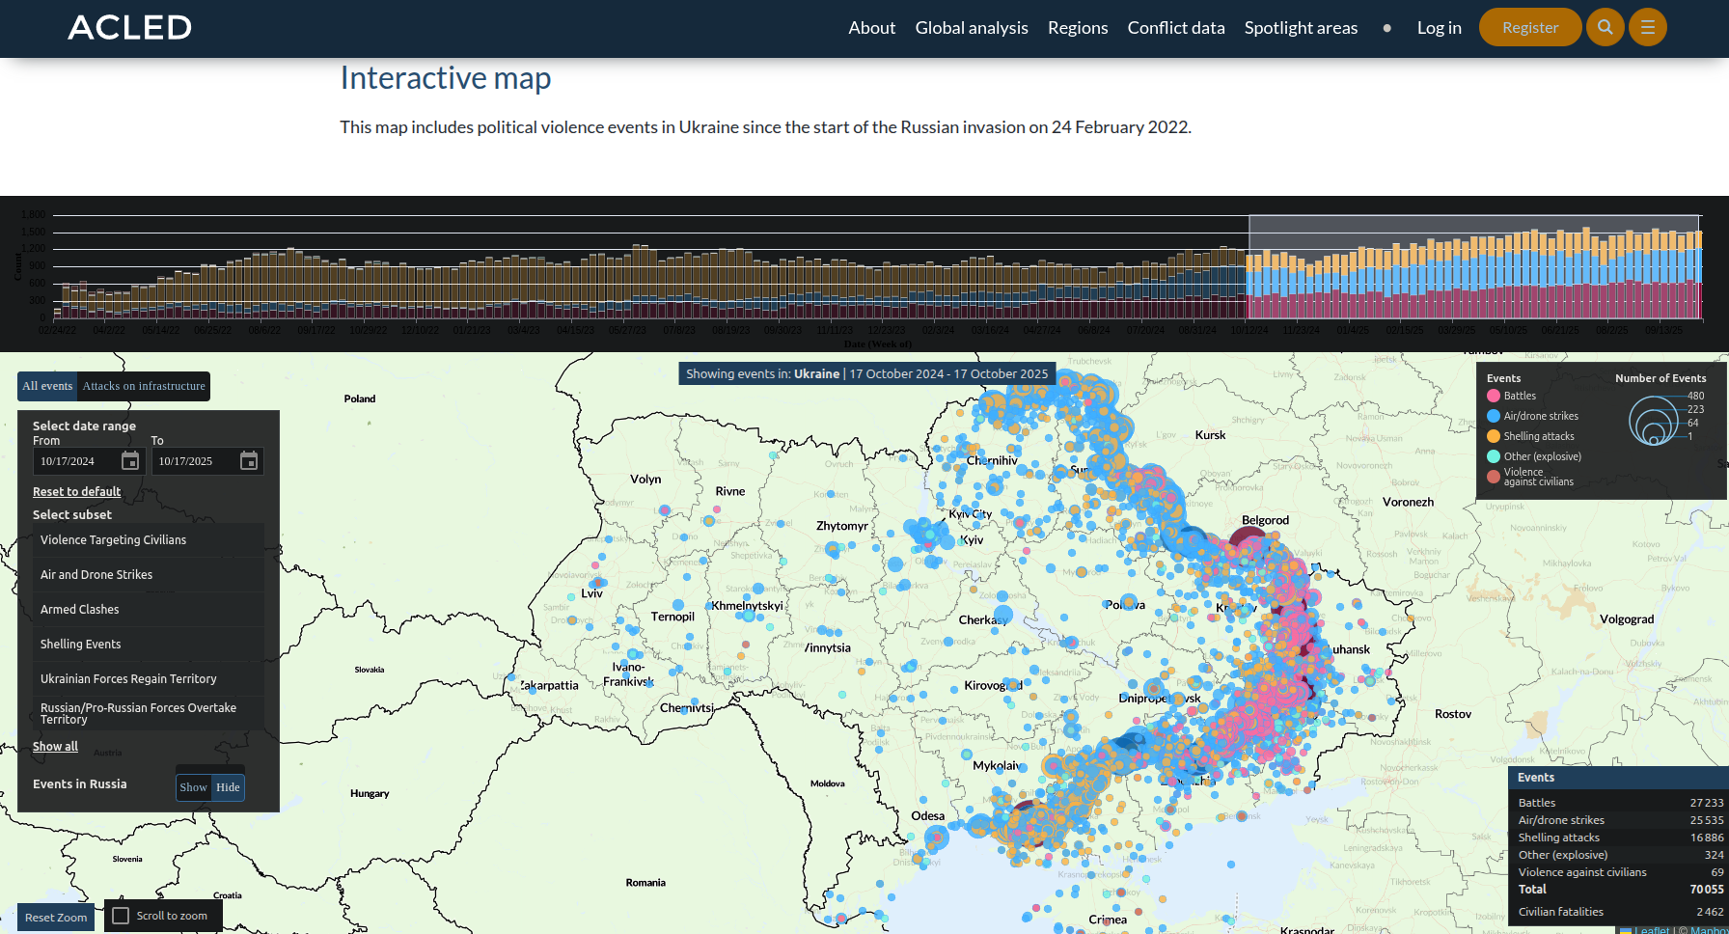Viewport: 1729px width, 934px height.
Task: Click the Reset to default link
Action: (x=77, y=491)
